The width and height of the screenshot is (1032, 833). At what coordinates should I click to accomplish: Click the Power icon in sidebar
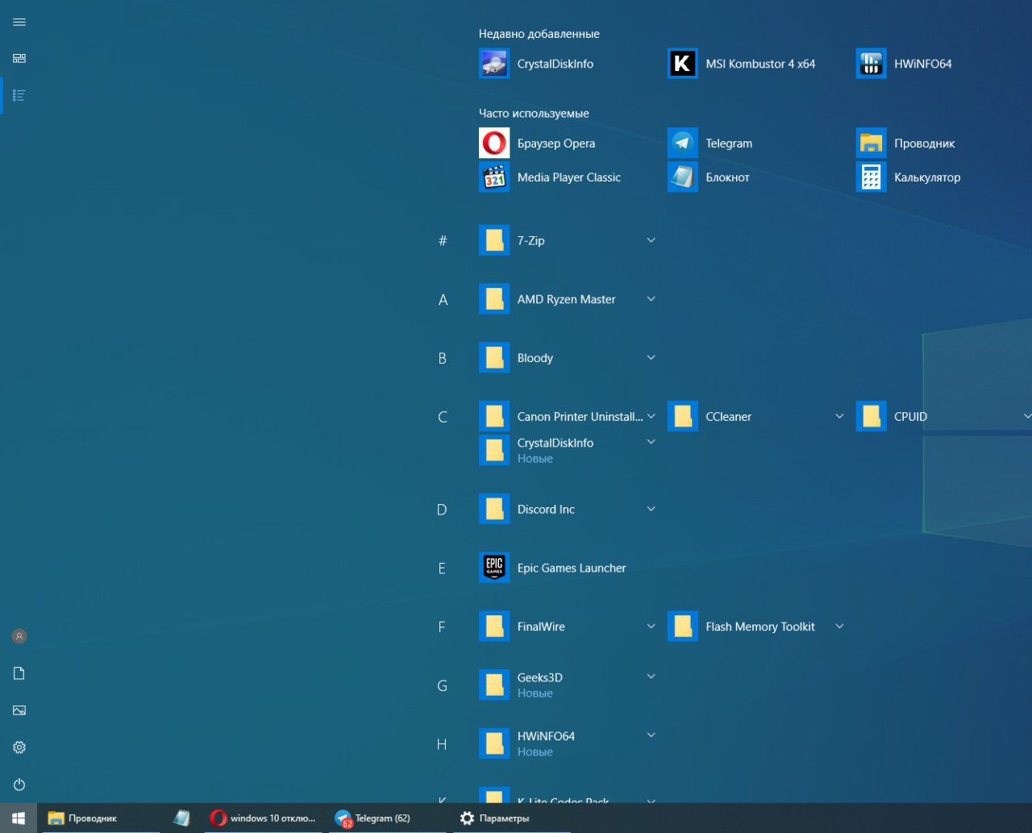click(x=19, y=785)
